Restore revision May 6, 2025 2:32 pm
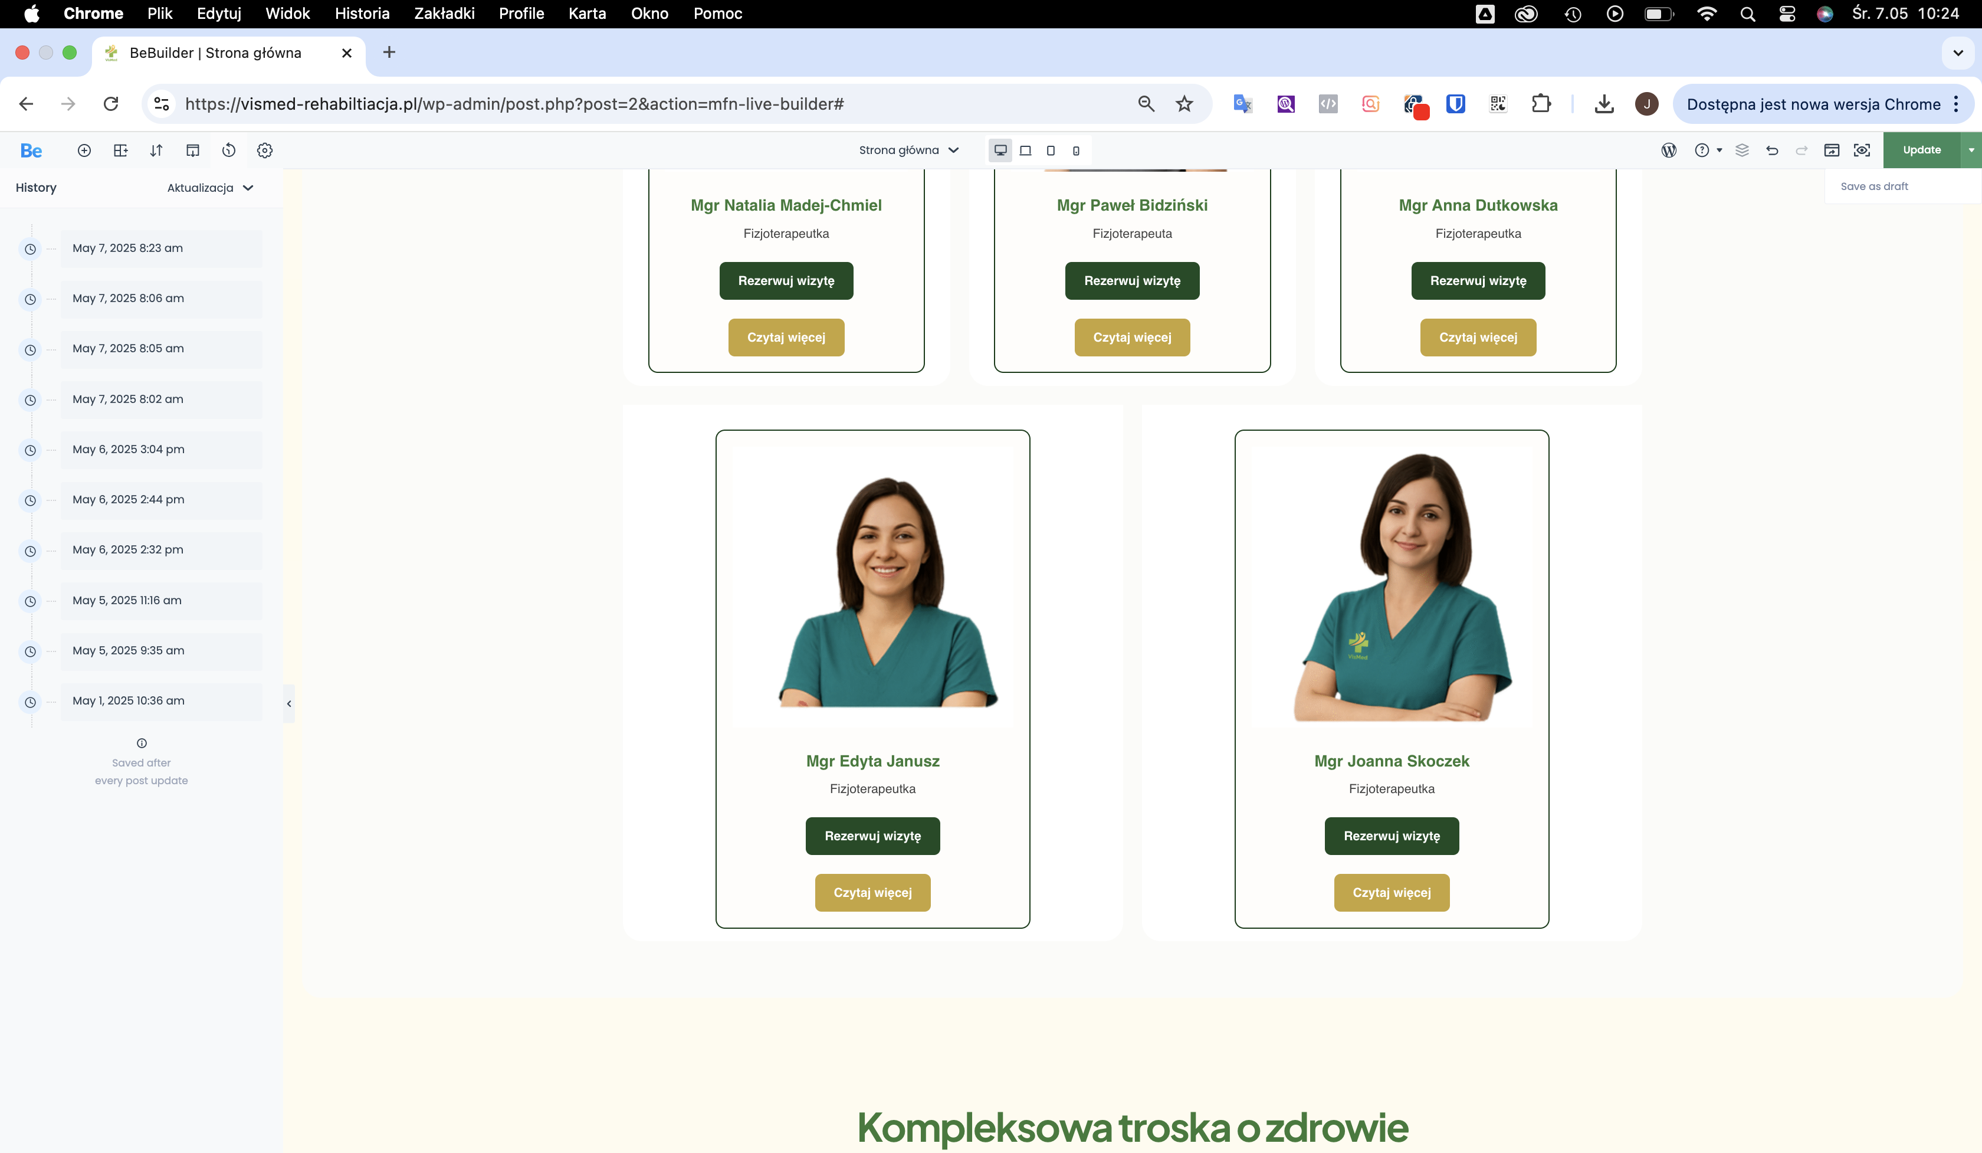1982x1153 pixels. pyautogui.click(x=161, y=551)
